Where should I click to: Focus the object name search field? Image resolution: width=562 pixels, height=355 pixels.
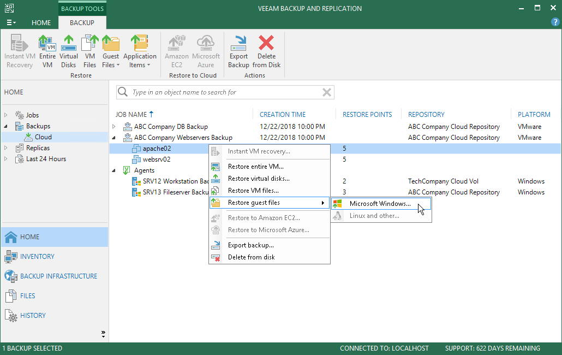(x=225, y=92)
